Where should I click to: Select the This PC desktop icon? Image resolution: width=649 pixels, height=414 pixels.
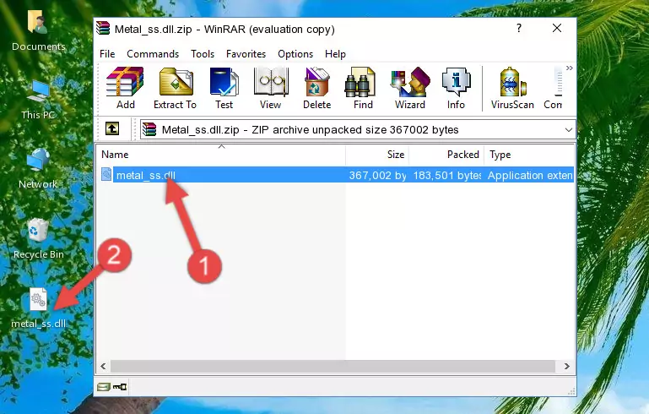tap(38, 101)
